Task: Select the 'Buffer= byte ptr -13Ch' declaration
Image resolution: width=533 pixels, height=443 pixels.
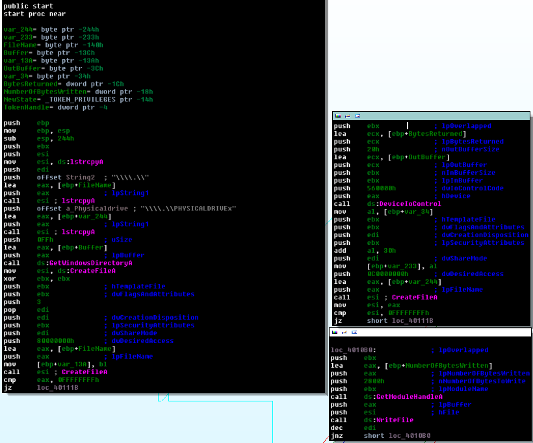Action: [49, 53]
